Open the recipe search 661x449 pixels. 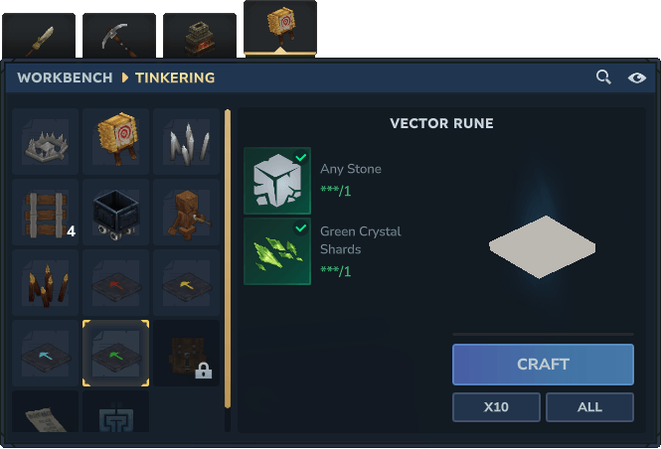coord(603,77)
